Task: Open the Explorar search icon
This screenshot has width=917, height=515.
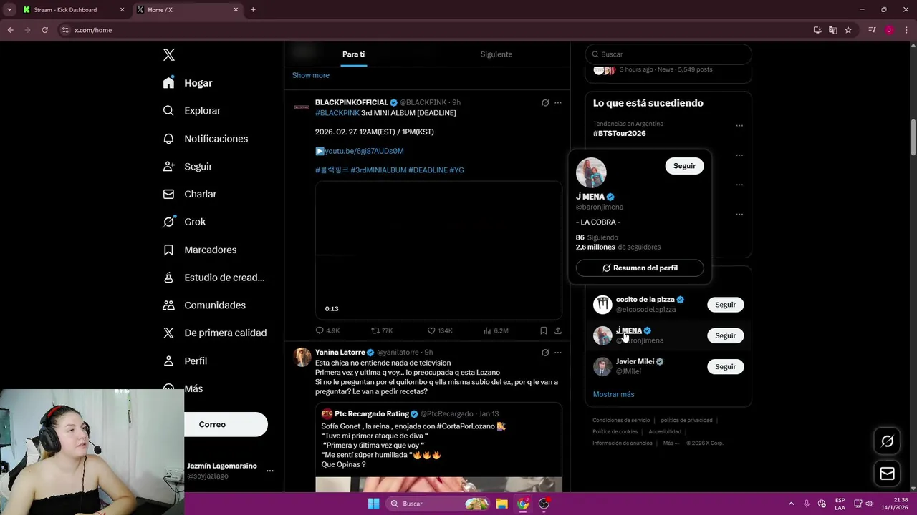Action: coord(168,111)
